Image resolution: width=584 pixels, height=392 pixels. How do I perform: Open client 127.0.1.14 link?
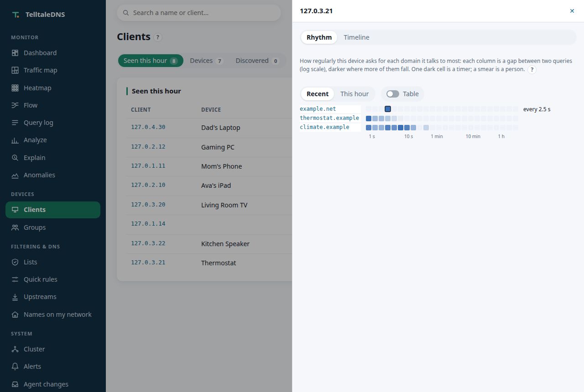point(148,224)
